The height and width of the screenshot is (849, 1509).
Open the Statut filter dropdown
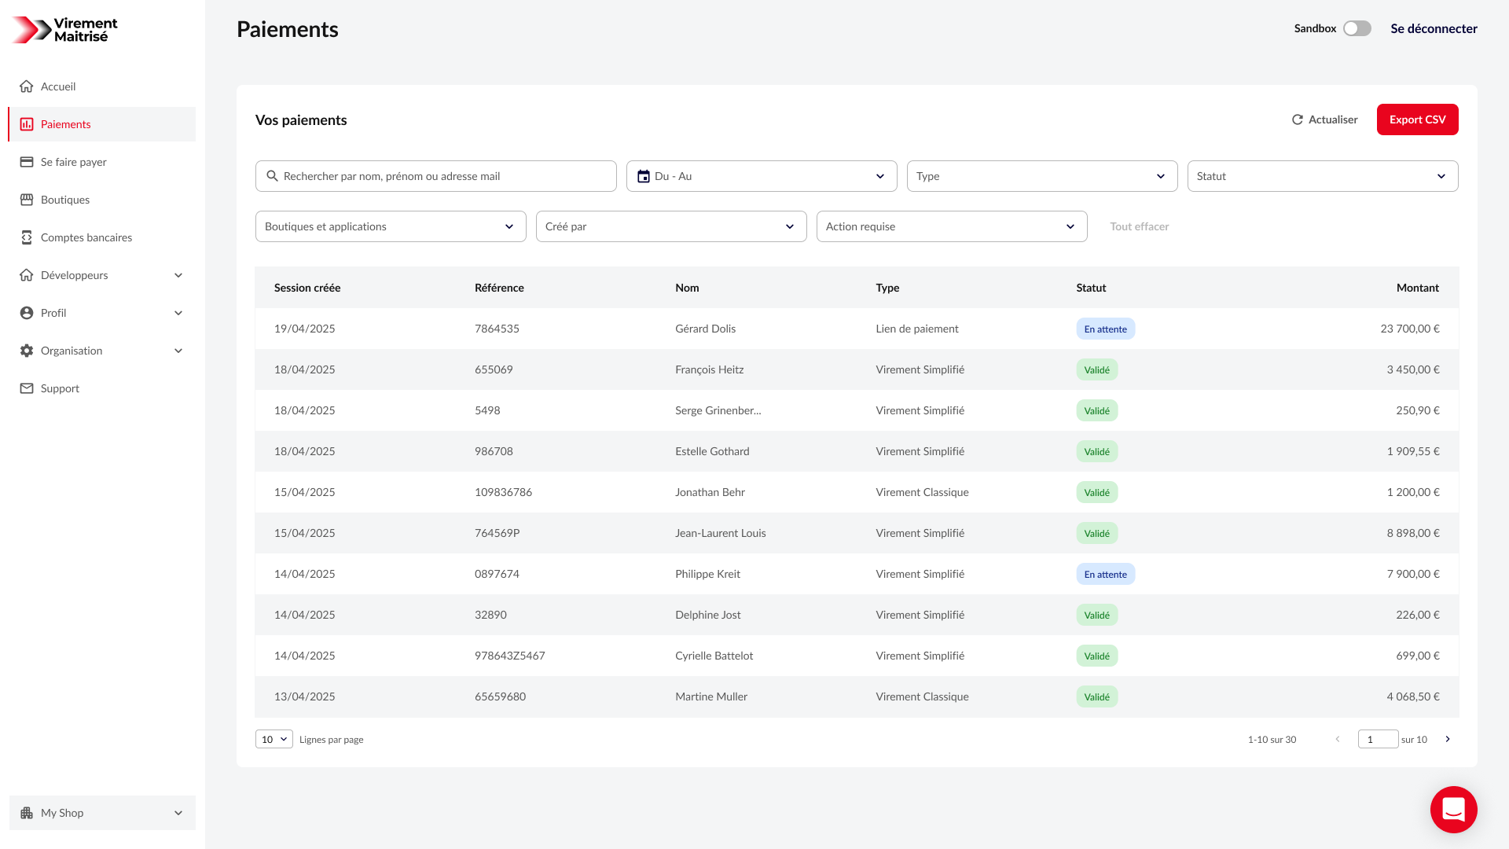pyautogui.click(x=1323, y=176)
